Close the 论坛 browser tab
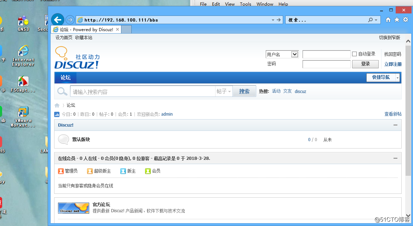This screenshot has height=226, width=413. coord(117,29)
